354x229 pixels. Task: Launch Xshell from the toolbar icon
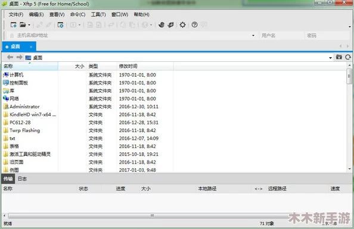pos(162,25)
